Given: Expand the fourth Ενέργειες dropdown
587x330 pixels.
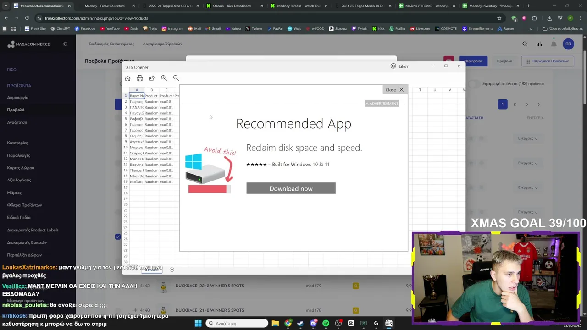Looking at the screenshot, I should (527, 212).
